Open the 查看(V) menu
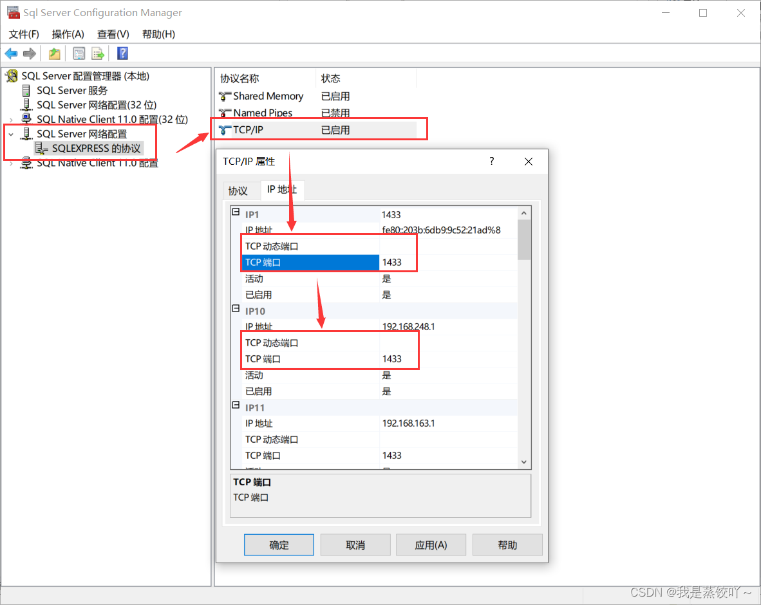Viewport: 761px width, 605px height. click(x=113, y=34)
